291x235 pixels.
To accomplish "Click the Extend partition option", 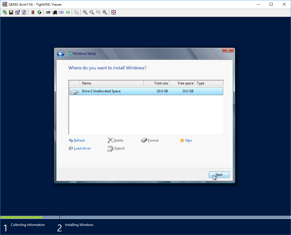I will click(119, 148).
